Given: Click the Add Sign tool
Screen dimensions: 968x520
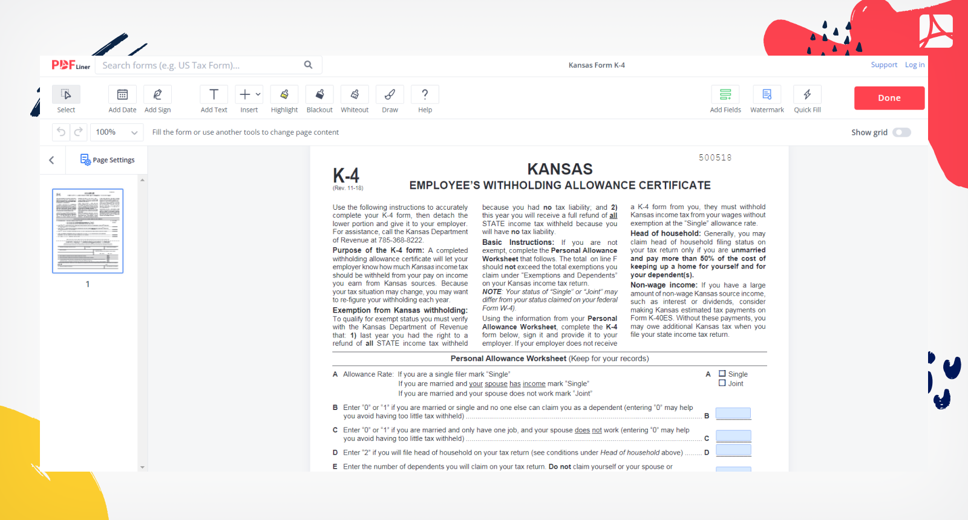Looking at the screenshot, I should [157, 95].
